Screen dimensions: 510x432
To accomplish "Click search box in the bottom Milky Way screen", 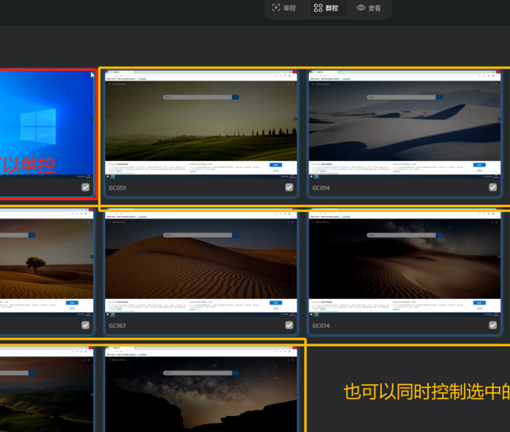I will point(198,373).
